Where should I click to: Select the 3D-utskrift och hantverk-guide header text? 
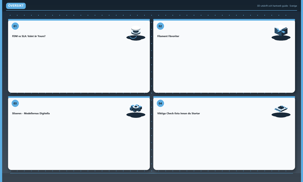pyautogui.click(x=277, y=6)
